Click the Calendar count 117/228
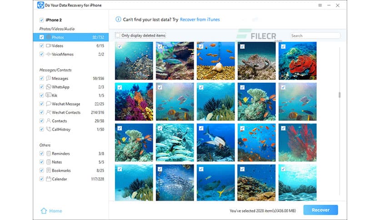 [x=97, y=179]
